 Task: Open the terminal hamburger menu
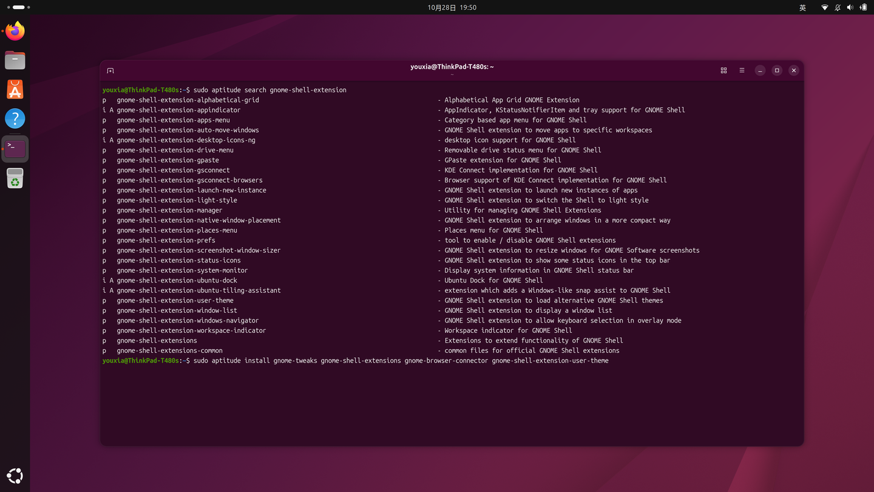click(742, 70)
